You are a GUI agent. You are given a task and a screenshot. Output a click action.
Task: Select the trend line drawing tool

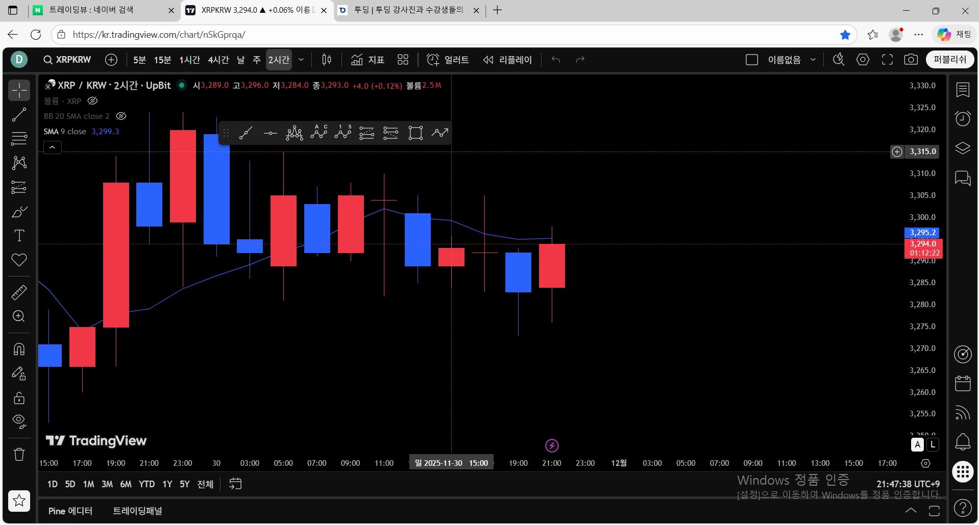[x=19, y=115]
